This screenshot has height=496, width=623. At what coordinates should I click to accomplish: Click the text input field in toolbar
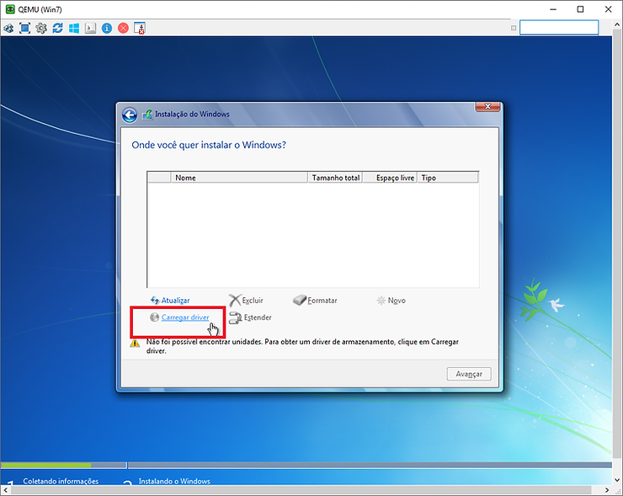[559, 28]
